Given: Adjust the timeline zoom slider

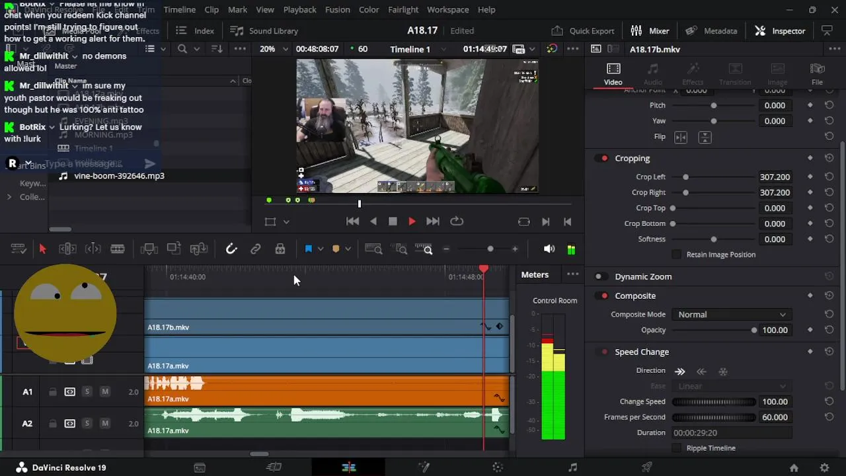Looking at the screenshot, I should [490, 249].
